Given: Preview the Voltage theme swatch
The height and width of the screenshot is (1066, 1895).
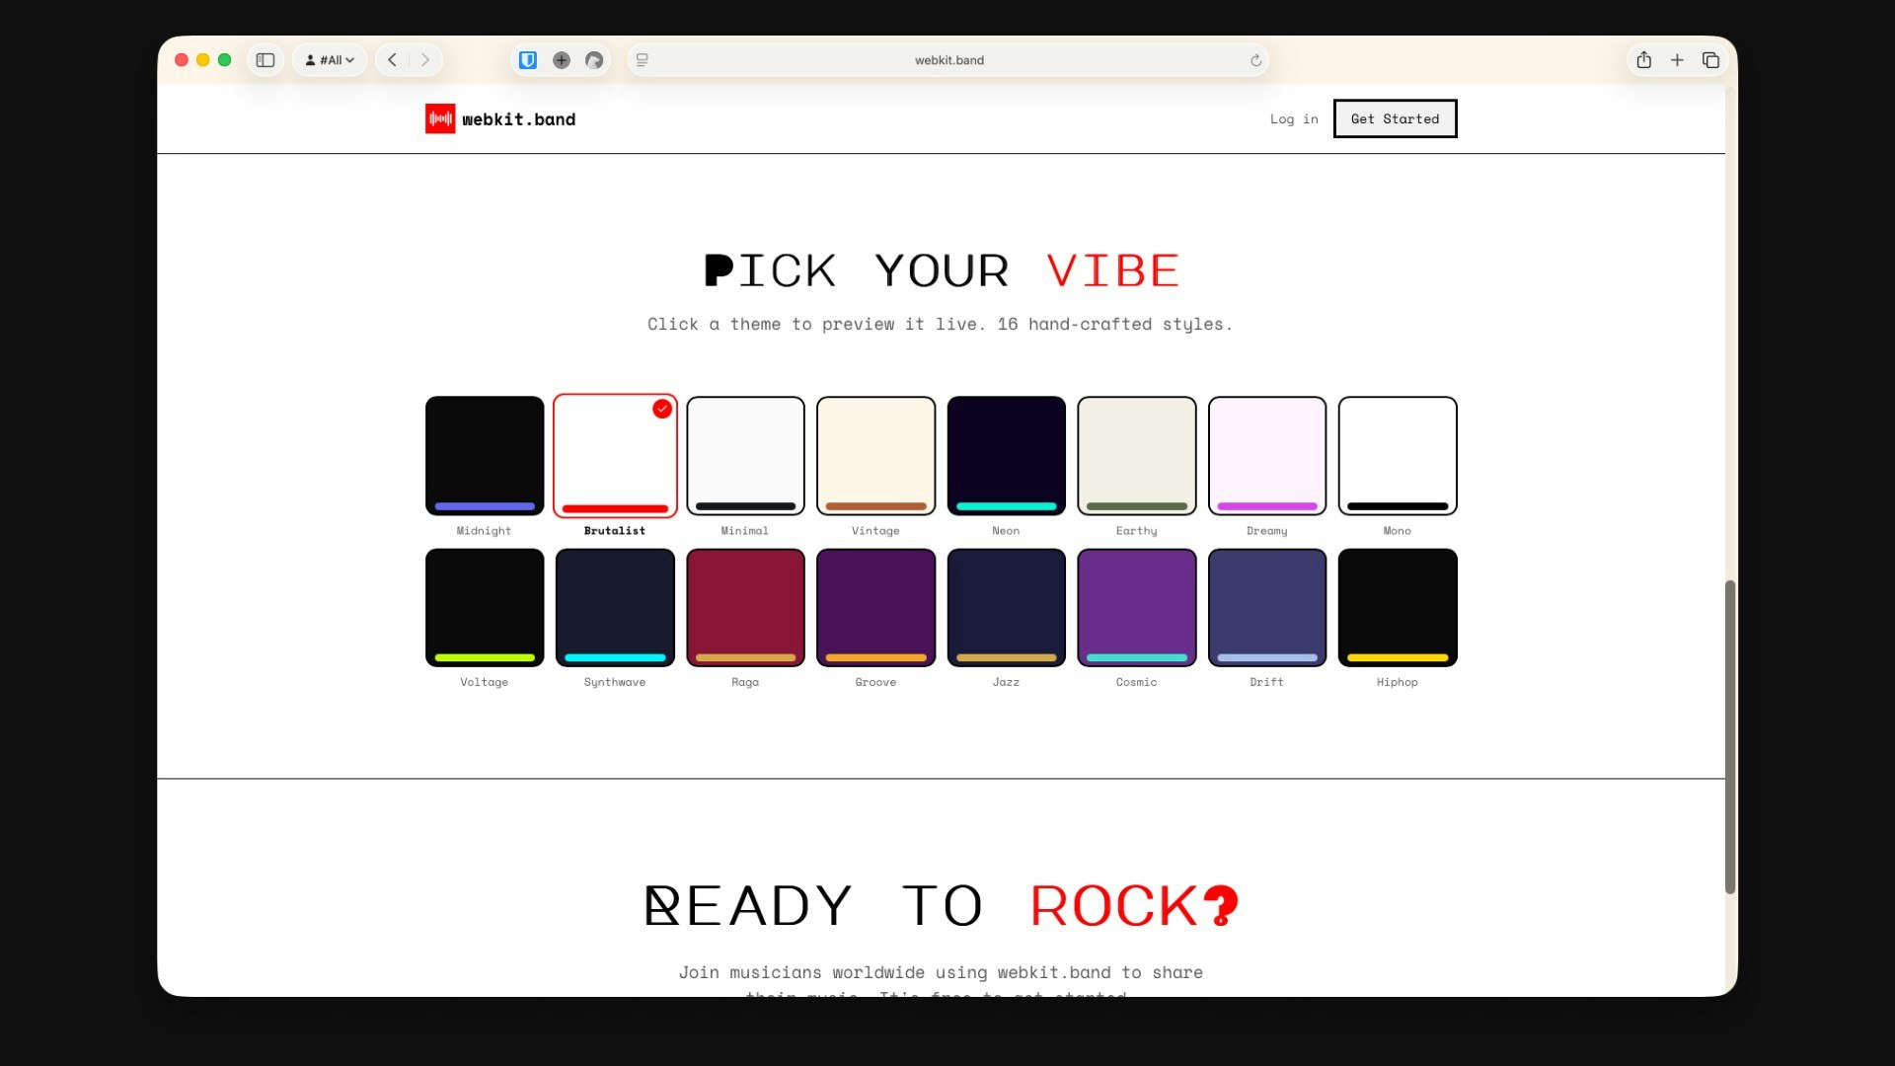Looking at the screenshot, I should tap(484, 607).
